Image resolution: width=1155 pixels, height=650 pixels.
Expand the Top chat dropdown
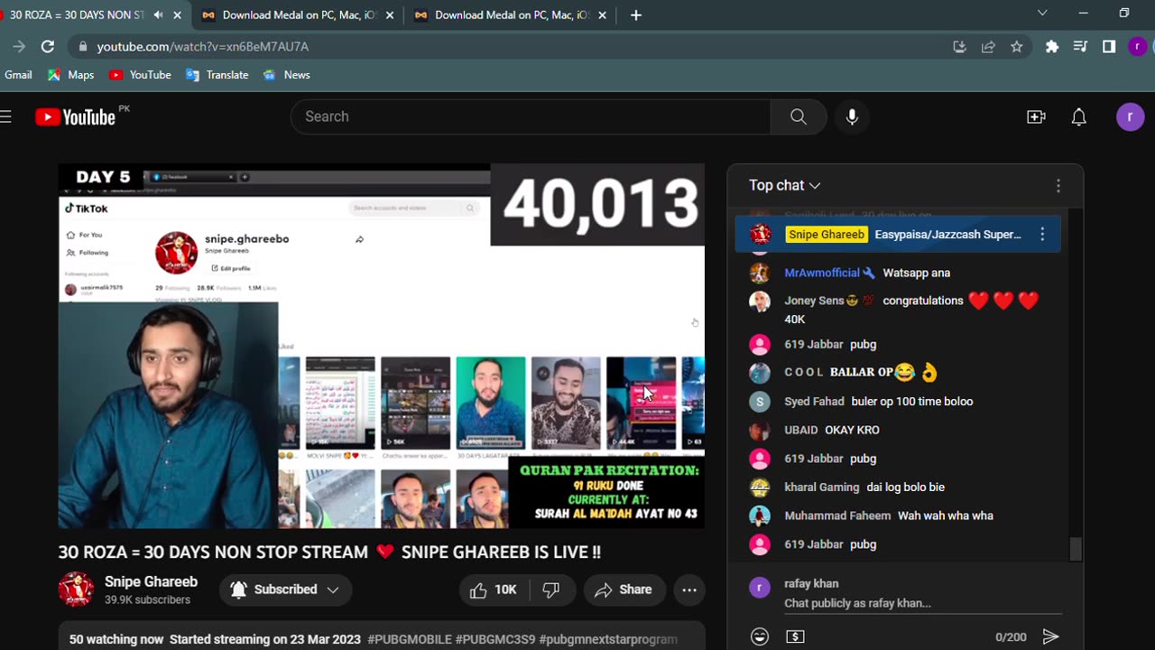pyautogui.click(x=784, y=185)
